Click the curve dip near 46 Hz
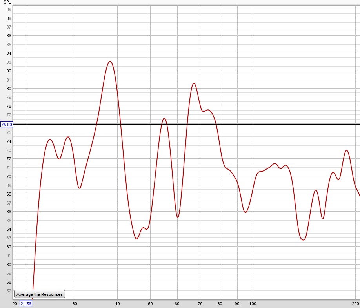 tap(136, 239)
